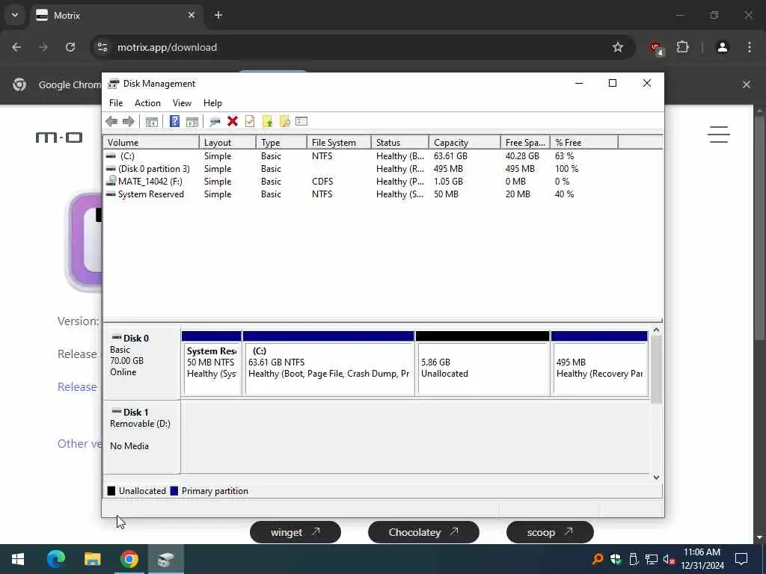Sort by Status column header
The height and width of the screenshot is (574, 766).
tap(400, 143)
